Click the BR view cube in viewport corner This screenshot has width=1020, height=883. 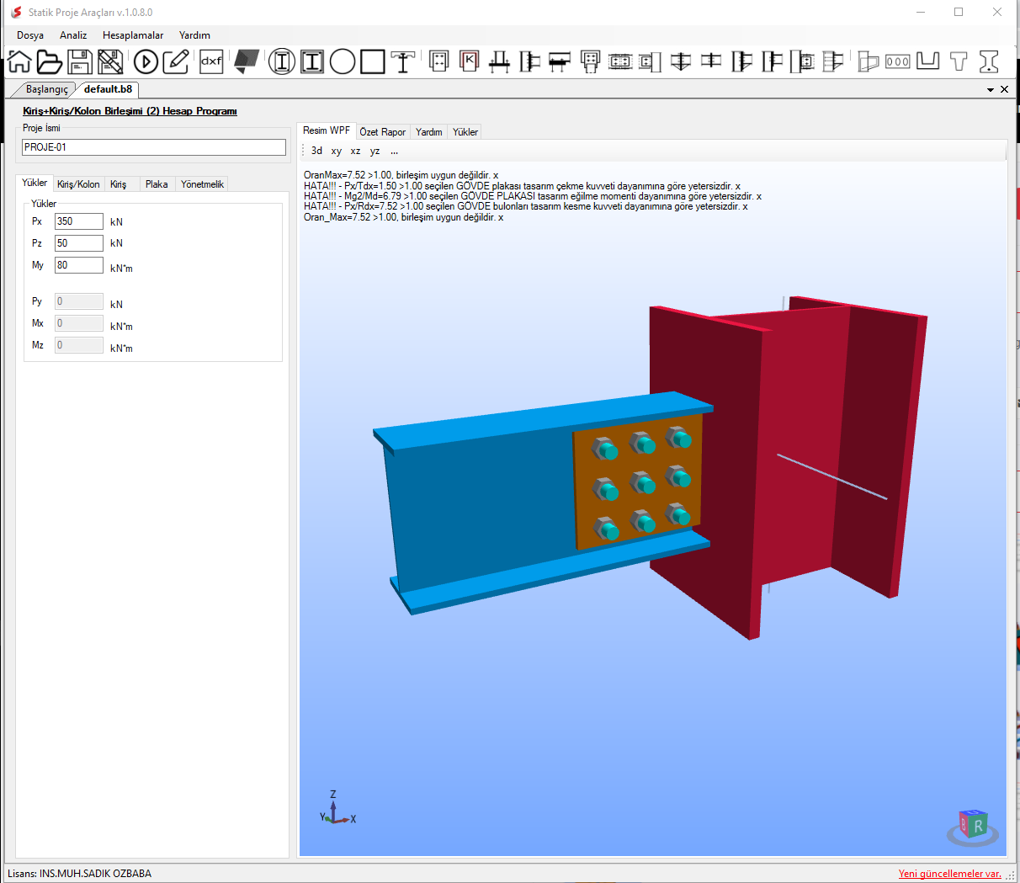974,827
